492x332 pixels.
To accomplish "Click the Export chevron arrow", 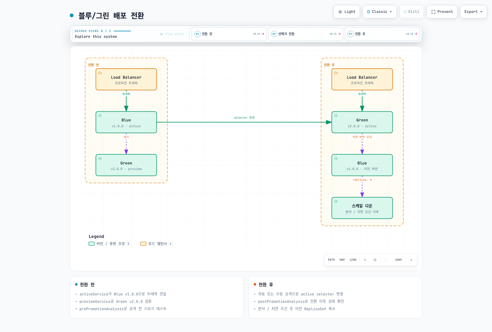I will [481, 12].
